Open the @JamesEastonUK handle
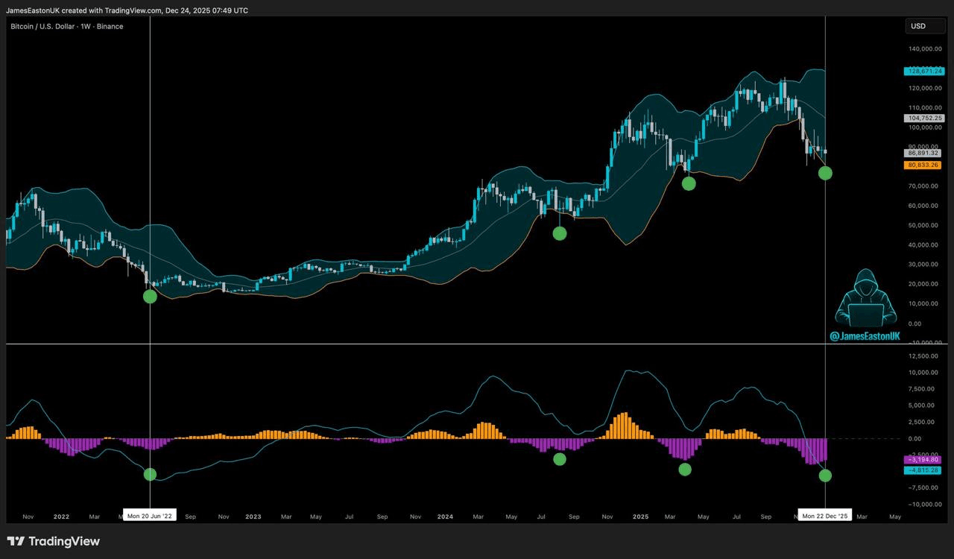The height and width of the screenshot is (559, 954). click(865, 336)
